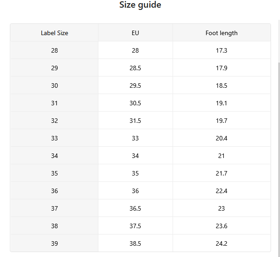The height and width of the screenshot is (257, 280).
Task: Click foot length value 20.4
Action: pos(222,138)
